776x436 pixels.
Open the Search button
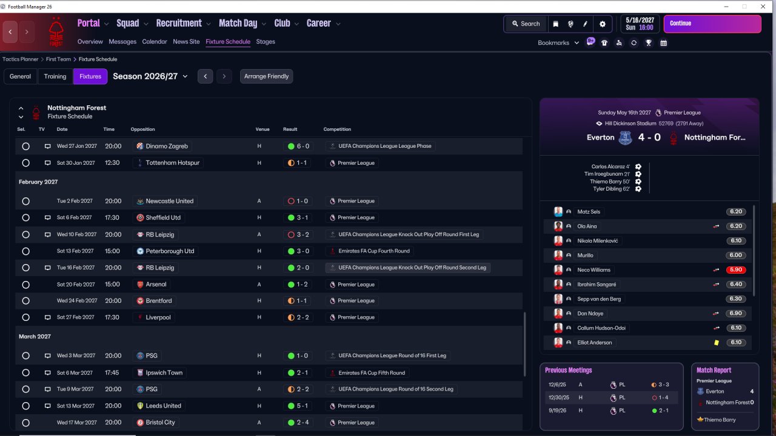click(526, 24)
